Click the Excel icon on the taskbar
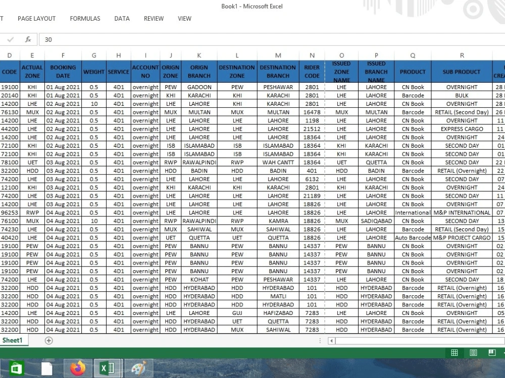Viewport: 505px width, 378px height. [x=108, y=368]
